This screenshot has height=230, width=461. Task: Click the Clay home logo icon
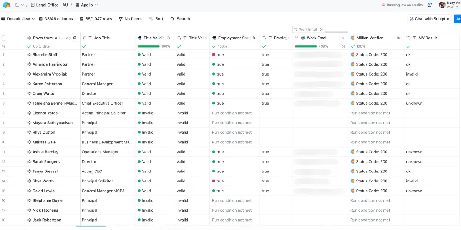click(7, 5)
